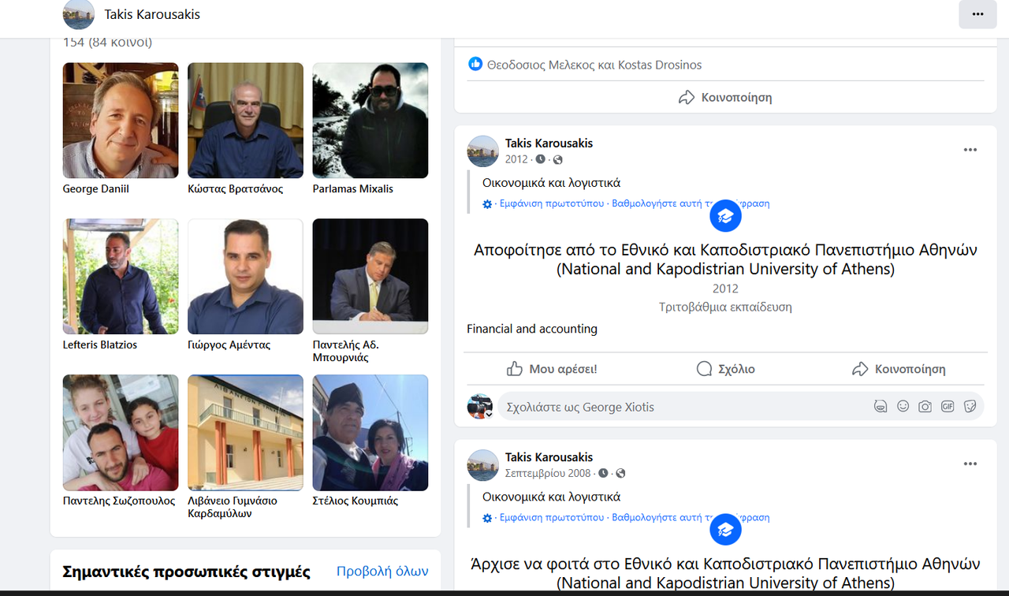Click the blue like reaction icon by Θεοδοσιος Μελεκος
Viewport: 1009px width, 596px height.
click(475, 65)
